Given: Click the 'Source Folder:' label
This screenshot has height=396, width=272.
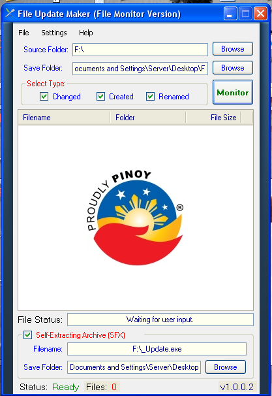Looking at the screenshot, I should (46, 50).
